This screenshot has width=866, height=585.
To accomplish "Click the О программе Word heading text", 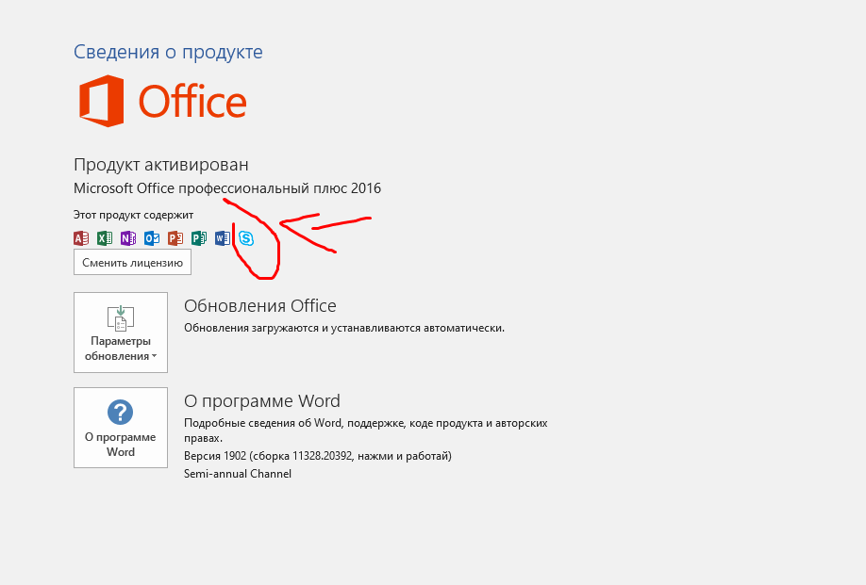I will click(x=262, y=401).
